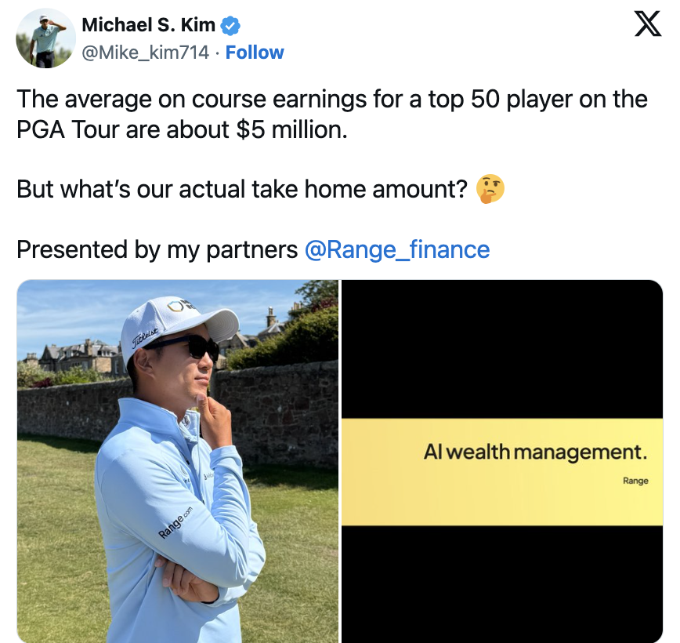Click the yellow AI wealth management banner text

coord(535,452)
